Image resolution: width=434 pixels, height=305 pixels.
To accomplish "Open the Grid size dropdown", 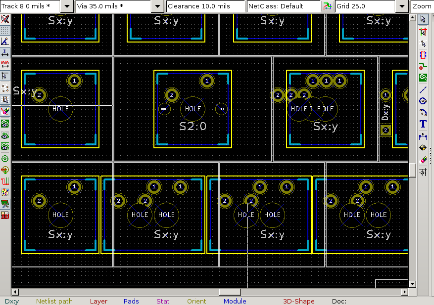I will [x=402, y=6].
